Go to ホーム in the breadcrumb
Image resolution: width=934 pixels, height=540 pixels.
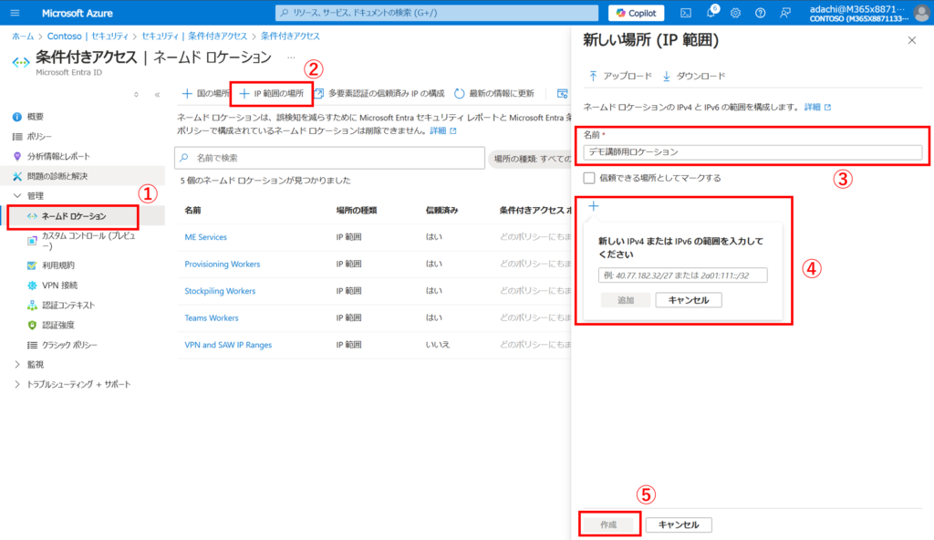click(x=23, y=36)
